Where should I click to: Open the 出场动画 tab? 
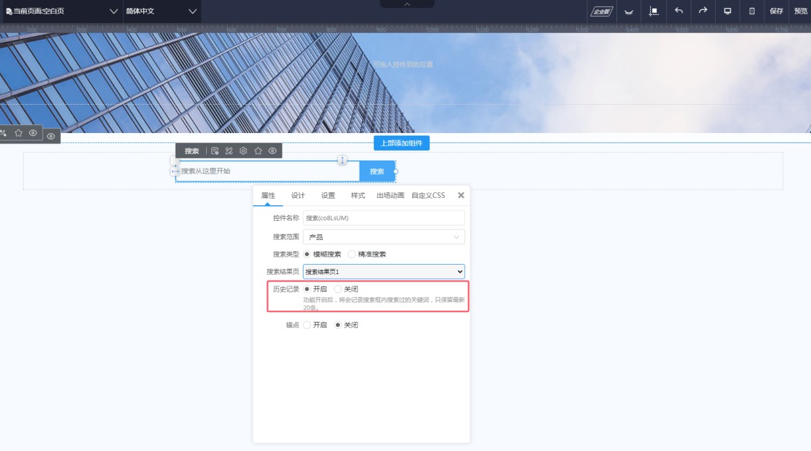tap(390, 196)
